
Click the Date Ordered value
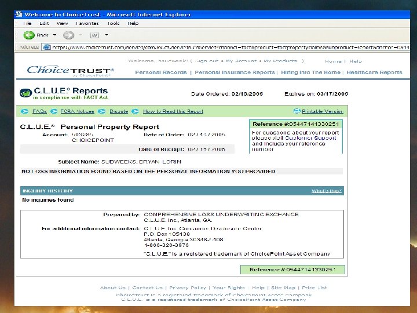pos(247,94)
